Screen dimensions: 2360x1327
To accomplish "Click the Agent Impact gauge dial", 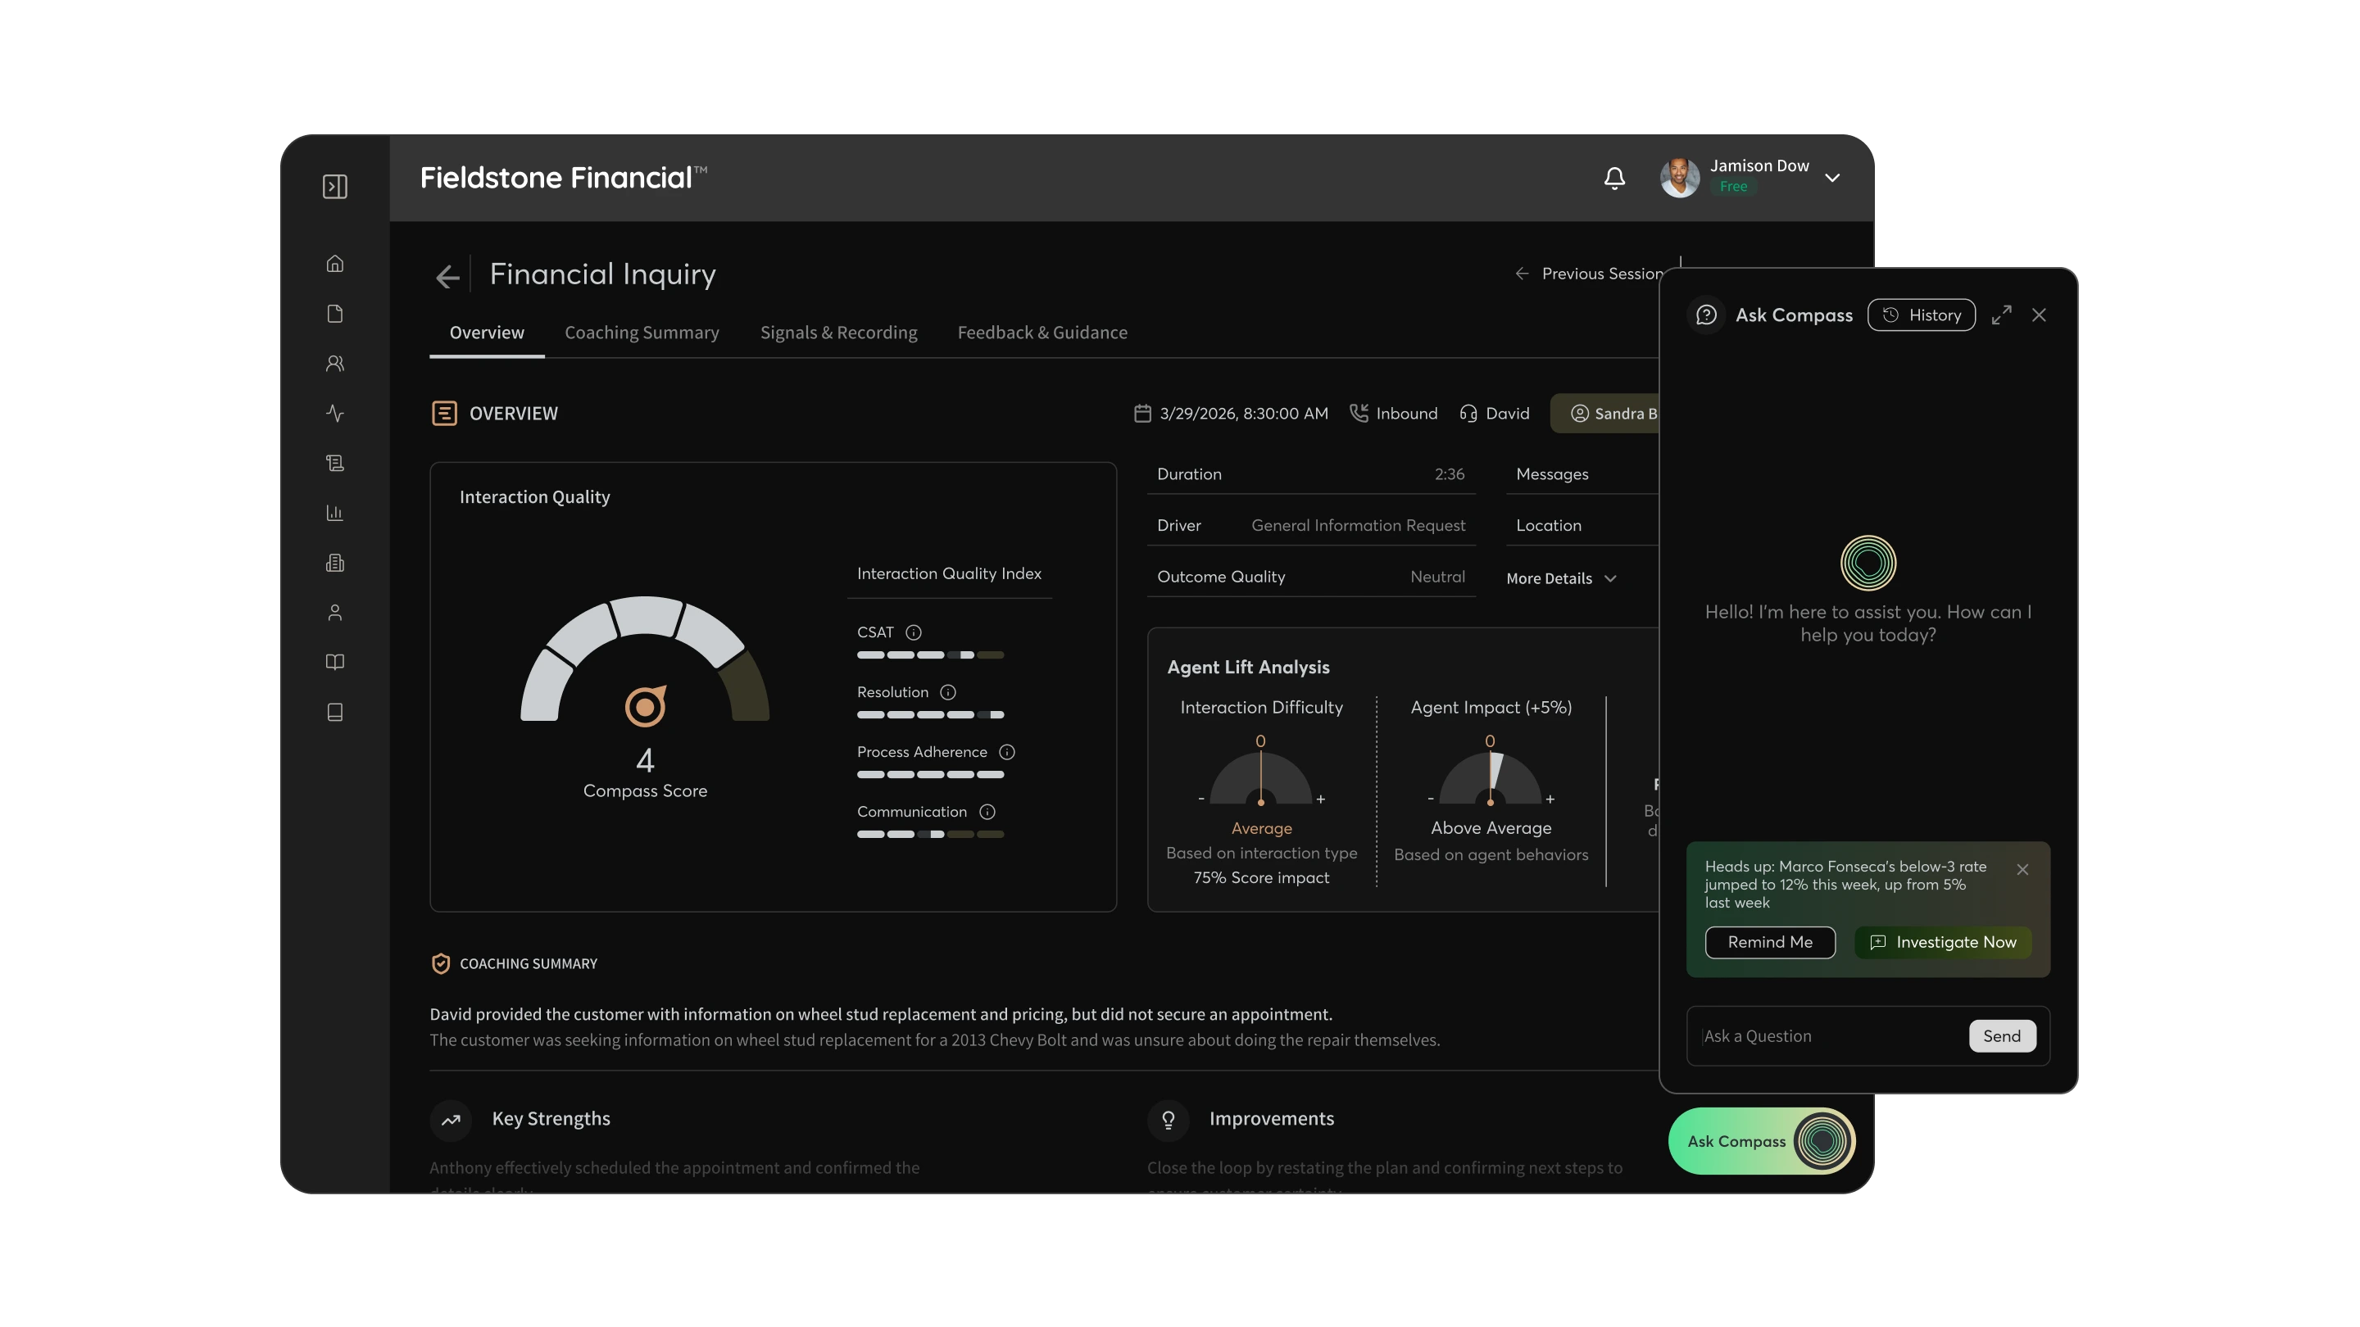I will [x=1490, y=778].
